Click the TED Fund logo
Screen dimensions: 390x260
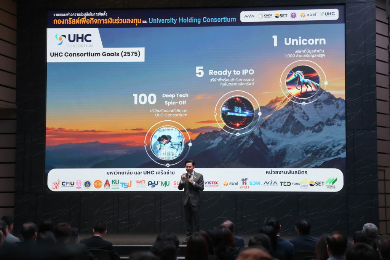click(290, 183)
